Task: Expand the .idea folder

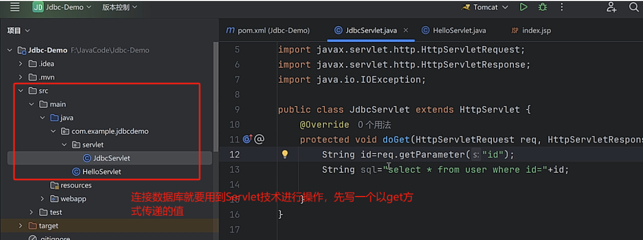Action: 20,64
